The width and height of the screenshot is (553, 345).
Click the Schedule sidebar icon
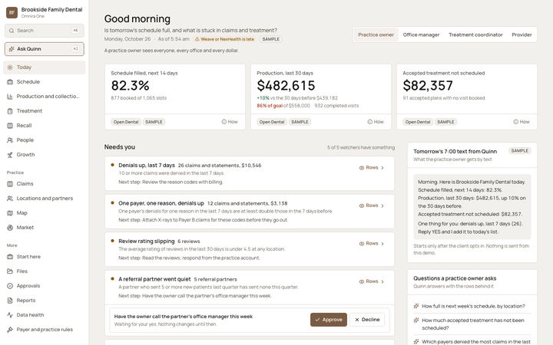[10, 82]
